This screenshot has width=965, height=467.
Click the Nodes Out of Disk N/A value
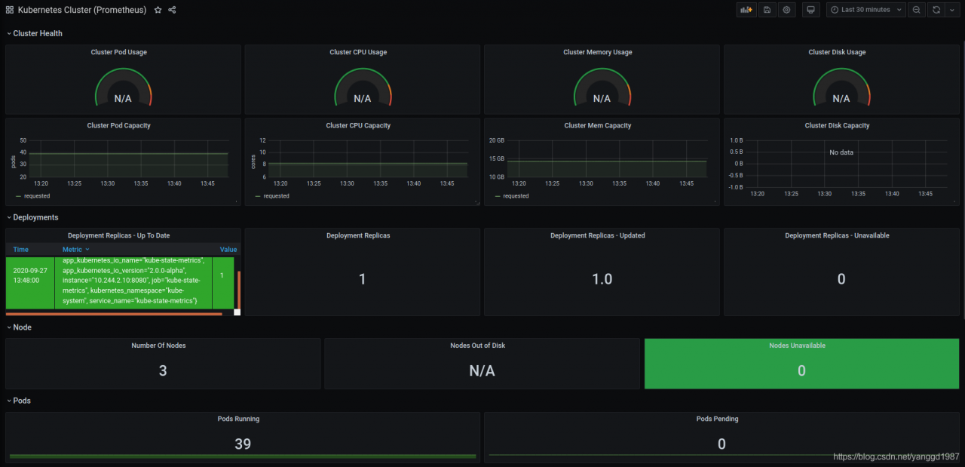(482, 370)
